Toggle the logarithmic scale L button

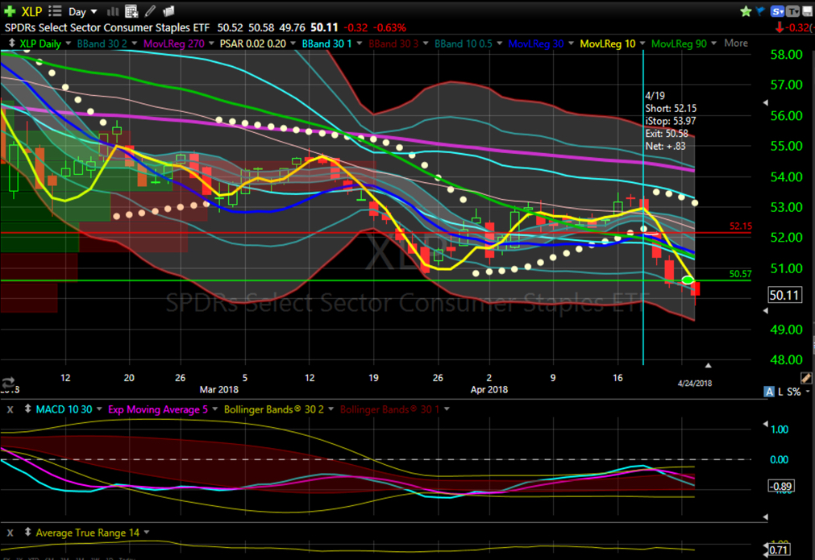pos(780,392)
